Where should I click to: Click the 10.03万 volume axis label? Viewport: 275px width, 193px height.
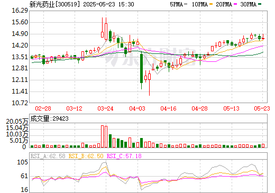17,134
